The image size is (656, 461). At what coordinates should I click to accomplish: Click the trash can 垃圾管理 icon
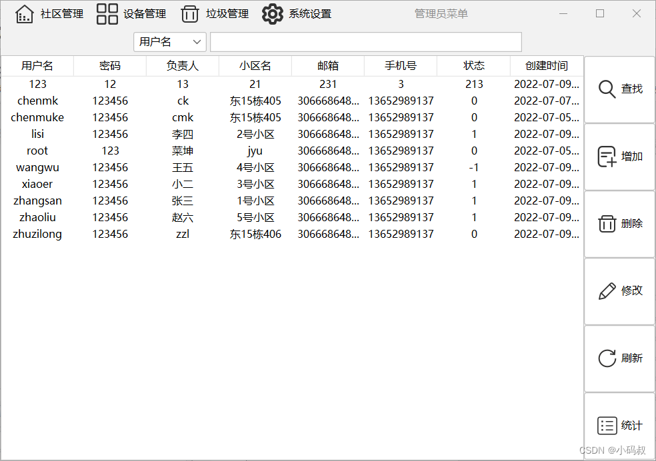point(189,14)
